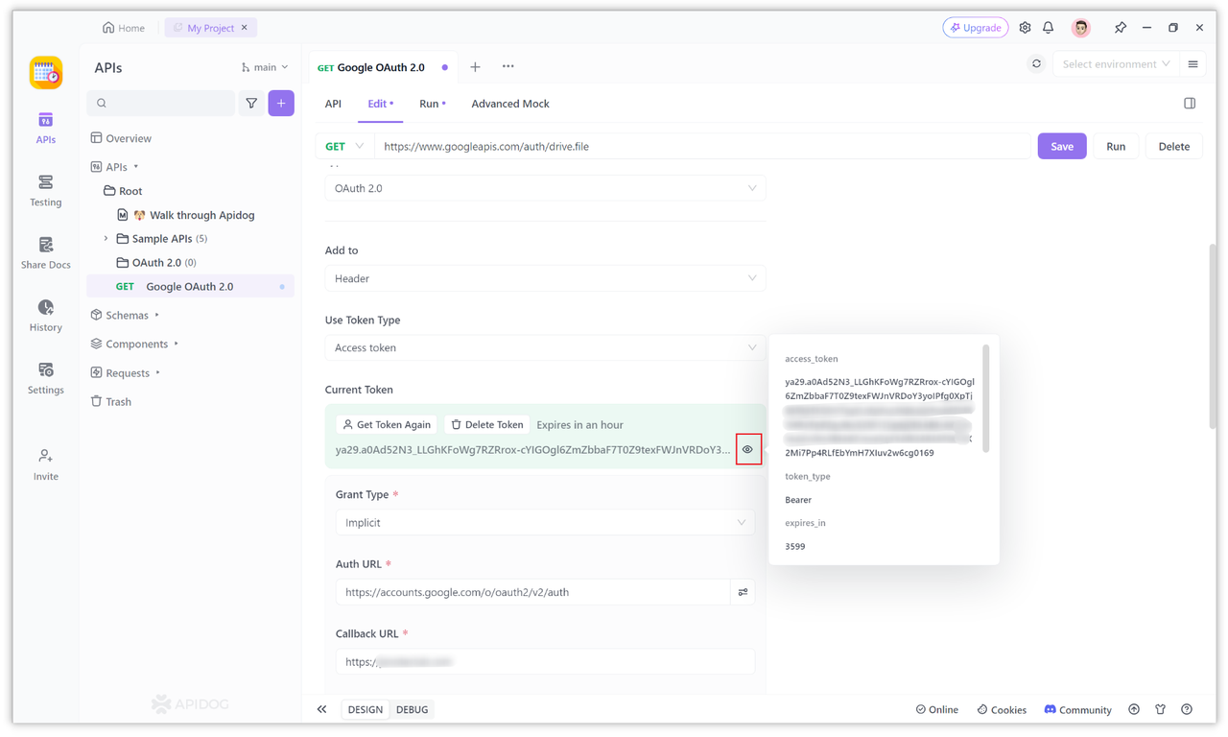Open the History sidebar section
The image size is (1228, 737).
(x=45, y=316)
